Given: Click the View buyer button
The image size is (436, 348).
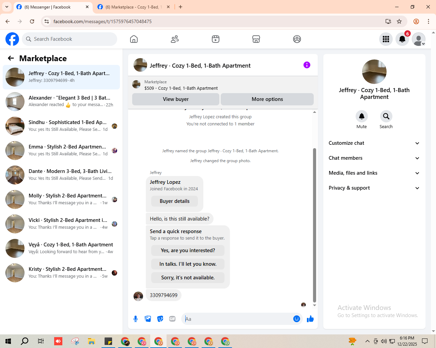Looking at the screenshot, I should pyautogui.click(x=176, y=99).
